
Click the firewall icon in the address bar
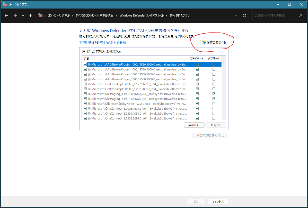40,15
